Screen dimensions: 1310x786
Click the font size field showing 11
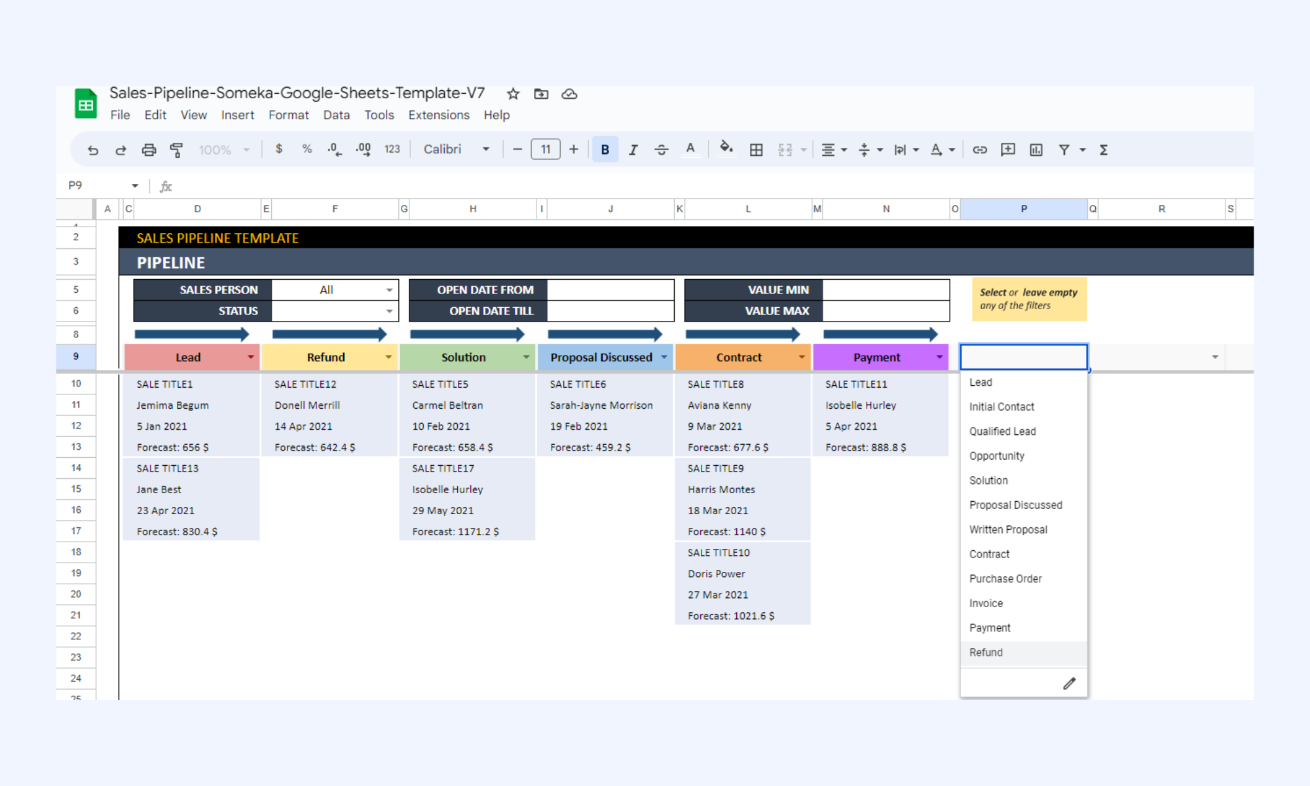coord(546,149)
